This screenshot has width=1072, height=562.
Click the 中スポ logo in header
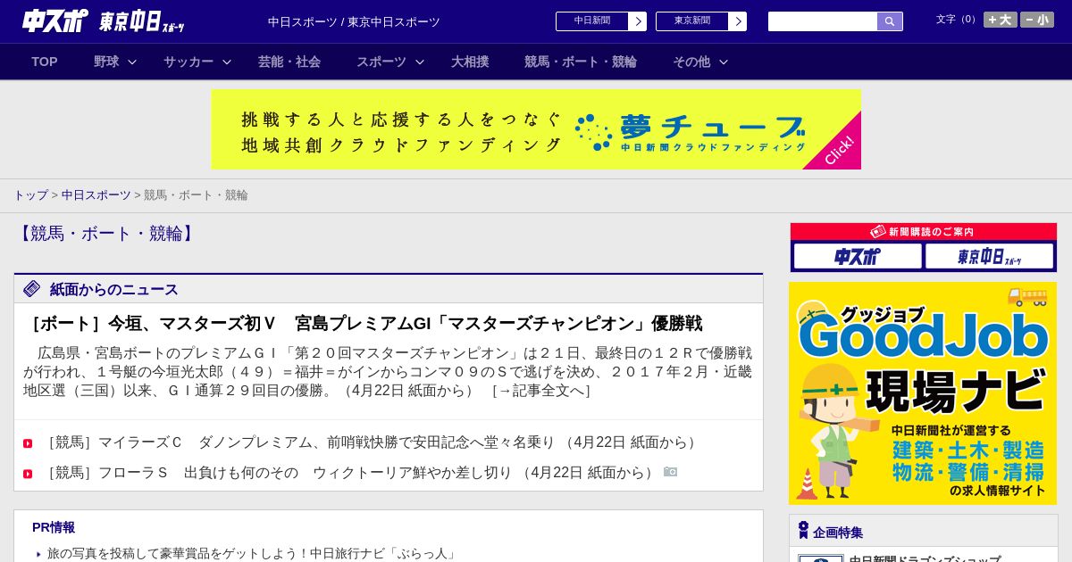click(55, 21)
